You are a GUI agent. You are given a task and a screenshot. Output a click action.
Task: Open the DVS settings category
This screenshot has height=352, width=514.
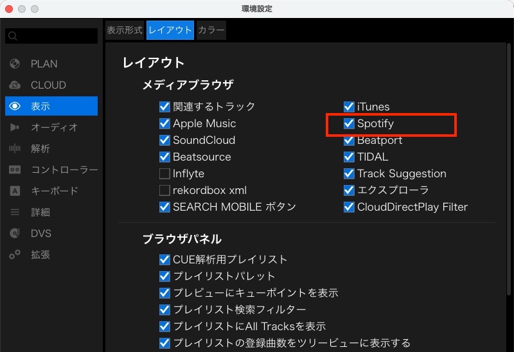(51, 233)
